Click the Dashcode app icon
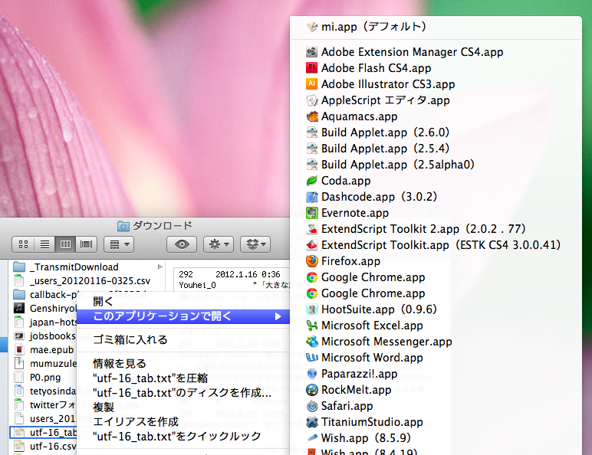This screenshot has height=455, width=592. coord(311,197)
